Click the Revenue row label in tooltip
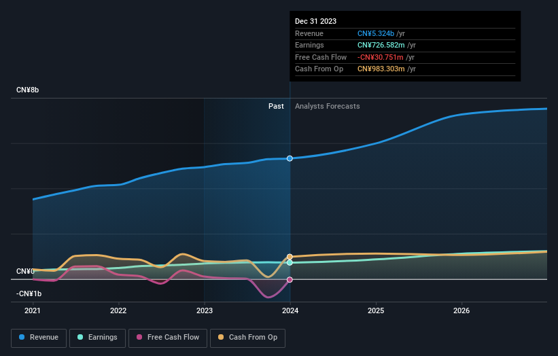The height and width of the screenshot is (356, 558). pos(309,33)
